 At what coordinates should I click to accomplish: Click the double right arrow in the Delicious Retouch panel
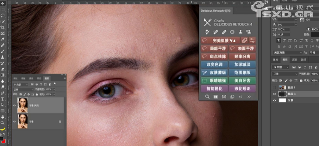[249, 97]
